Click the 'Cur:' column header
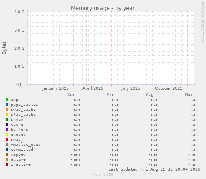The width and height of the screenshot is (206, 179). coord(73,95)
